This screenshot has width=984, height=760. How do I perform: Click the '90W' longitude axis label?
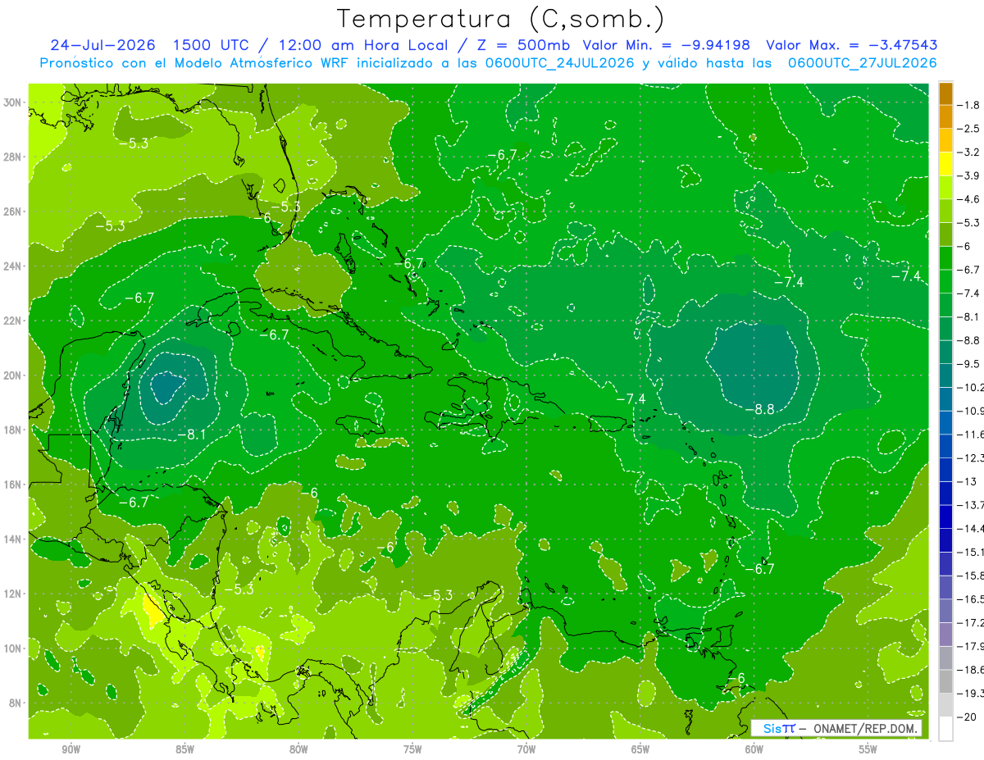click(x=71, y=749)
